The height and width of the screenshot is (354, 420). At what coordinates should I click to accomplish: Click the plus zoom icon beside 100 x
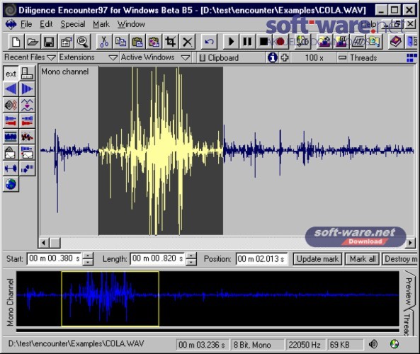tap(285, 57)
